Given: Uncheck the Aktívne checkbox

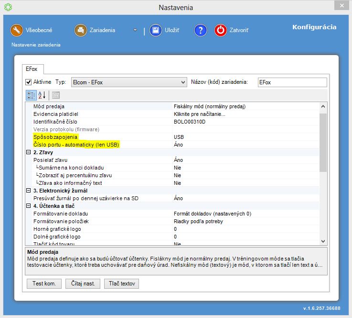Looking at the screenshot, I should (29, 82).
